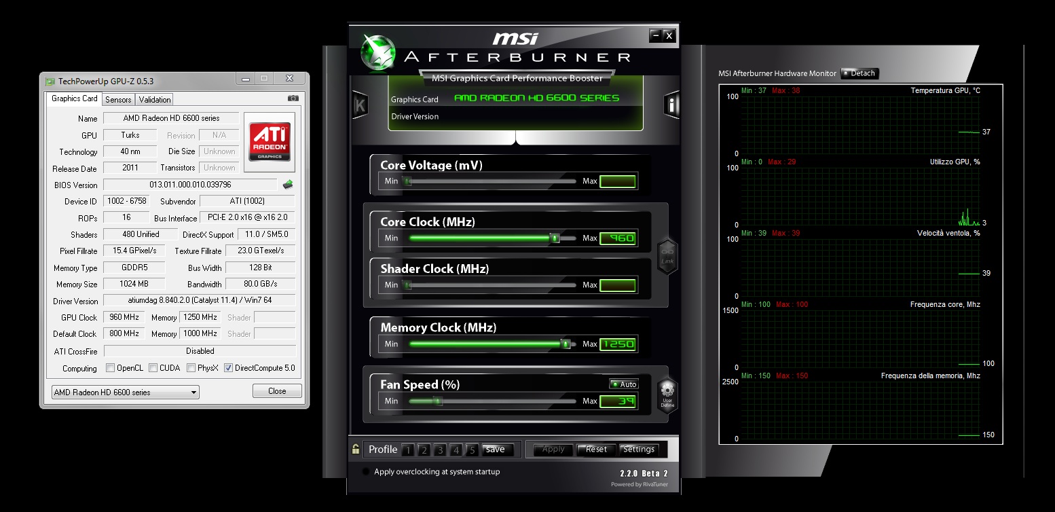Viewport: 1055px width, 512px height.
Task: Open the AMD Radeon HD 6600 series dropdown
Action: [126, 392]
